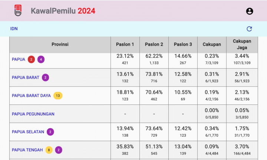This screenshot has height=160, width=267.
Task: Click the refresh icon
Action: [x=249, y=29]
